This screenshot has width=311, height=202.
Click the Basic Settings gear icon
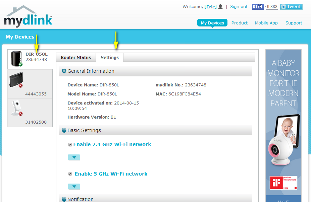64,130
